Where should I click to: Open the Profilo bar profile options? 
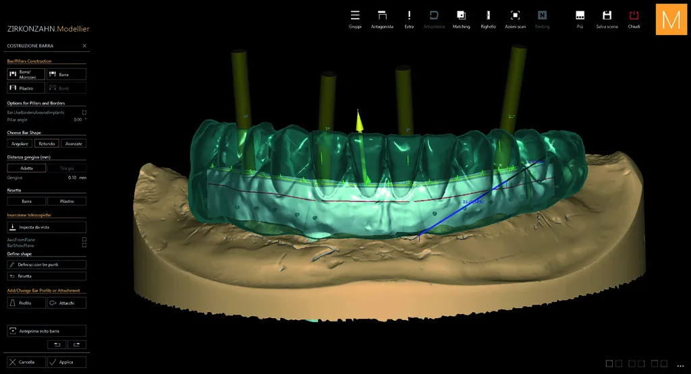tap(26, 303)
